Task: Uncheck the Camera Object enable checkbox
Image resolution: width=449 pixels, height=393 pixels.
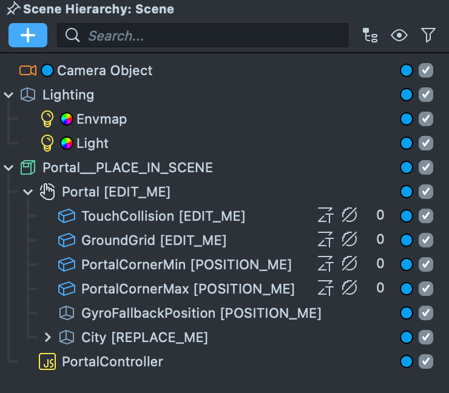Action: pyautogui.click(x=426, y=70)
